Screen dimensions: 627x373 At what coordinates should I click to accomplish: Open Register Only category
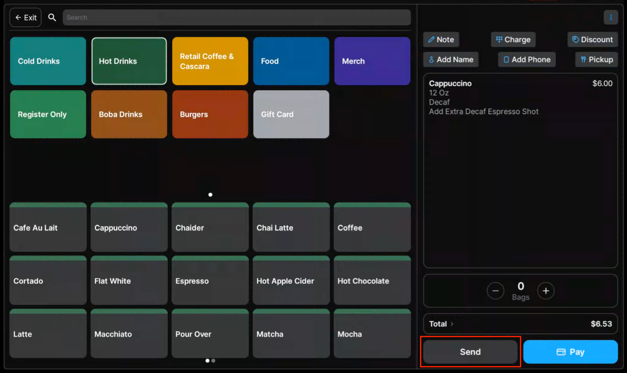point(48,114)
